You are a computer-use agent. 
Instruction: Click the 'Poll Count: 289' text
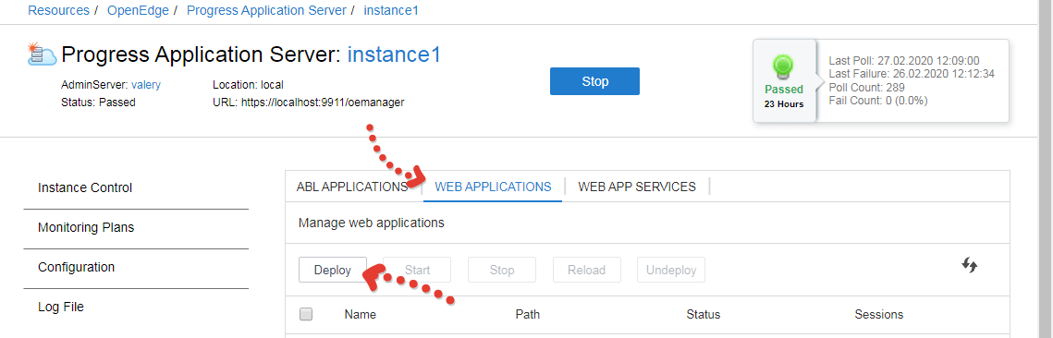(867, 87)
